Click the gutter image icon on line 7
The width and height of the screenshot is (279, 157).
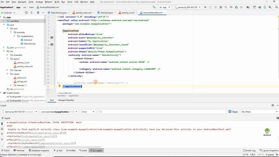(x=52, y=38)
